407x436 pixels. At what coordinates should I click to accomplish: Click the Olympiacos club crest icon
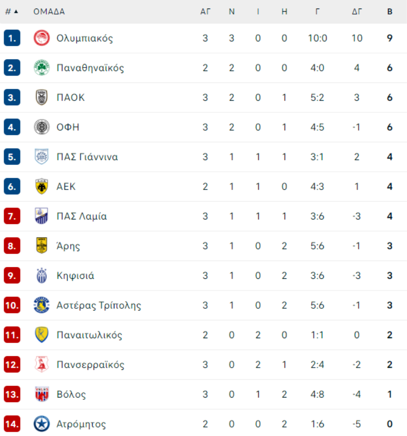pos(42,38)
